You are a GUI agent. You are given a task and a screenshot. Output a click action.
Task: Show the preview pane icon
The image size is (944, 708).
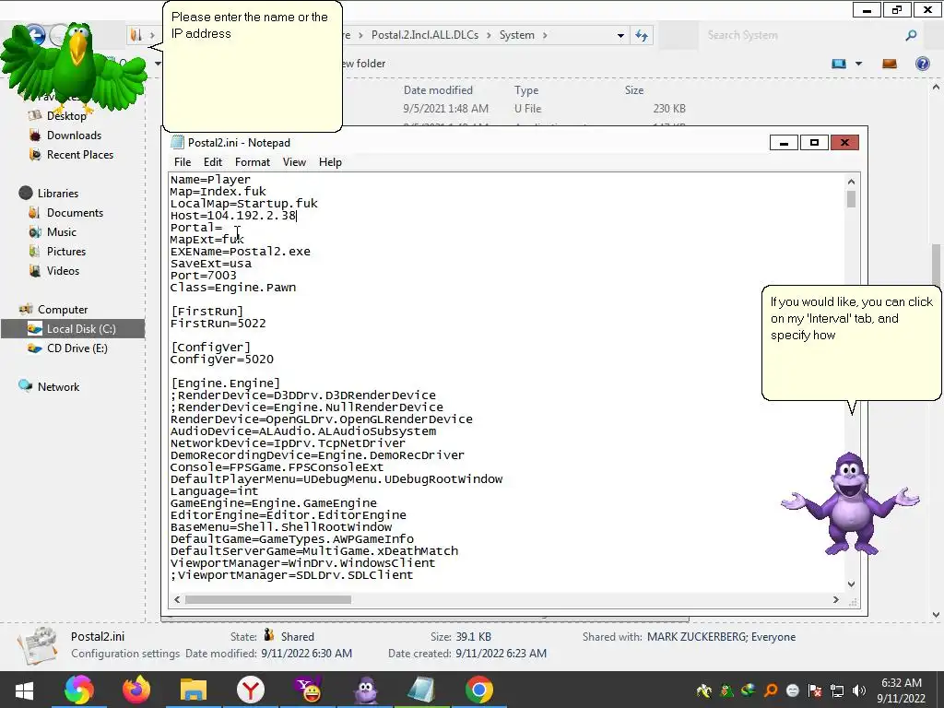(890, 64)
